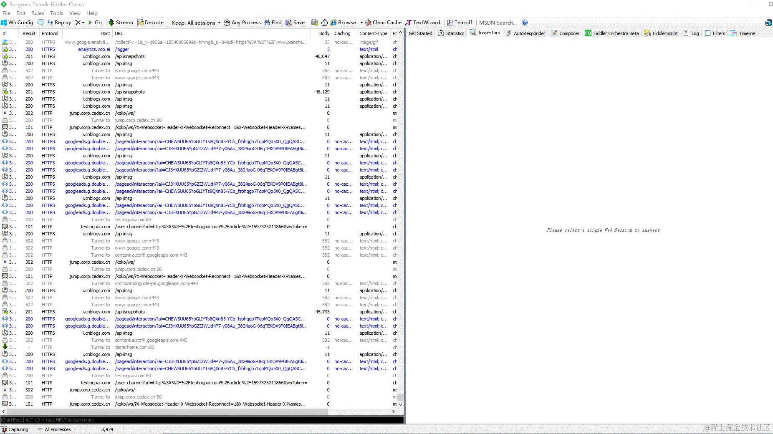Sort sessions by Body column header
773x434 pixels.
point(321,33)
